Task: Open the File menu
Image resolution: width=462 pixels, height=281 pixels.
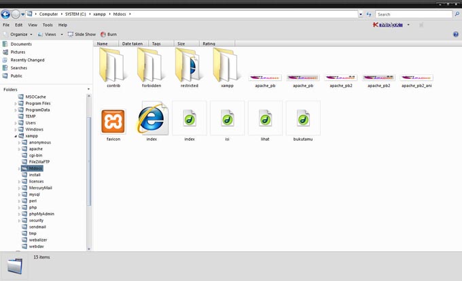Action: tap(6, 24)
